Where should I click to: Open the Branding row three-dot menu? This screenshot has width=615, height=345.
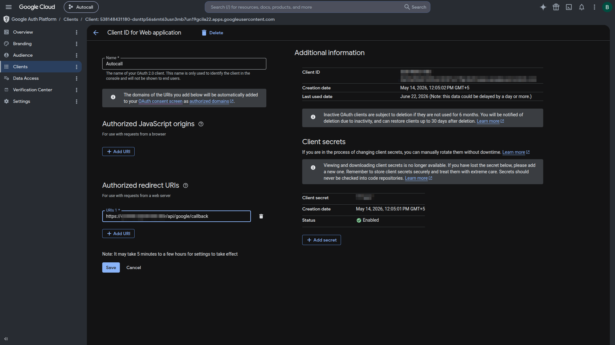pos(76,44)
